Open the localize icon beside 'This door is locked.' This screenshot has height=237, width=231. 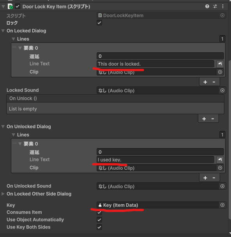click(220, 64)
